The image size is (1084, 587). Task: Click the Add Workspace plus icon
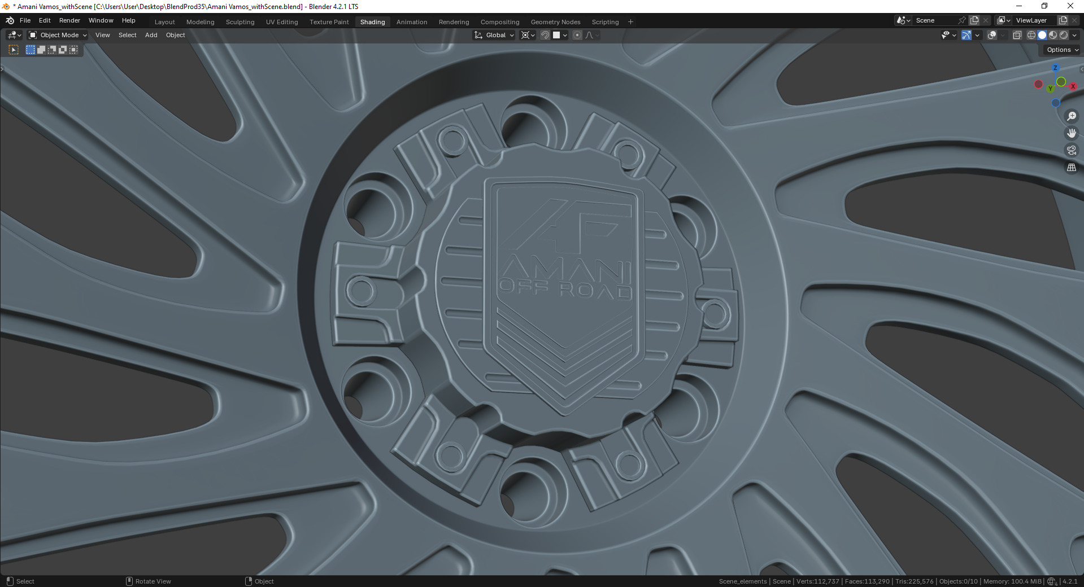pos(630,22)
